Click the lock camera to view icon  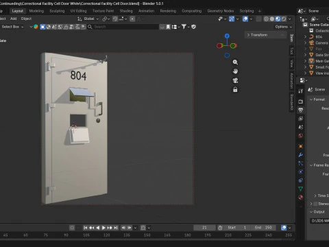click(235, 90)
